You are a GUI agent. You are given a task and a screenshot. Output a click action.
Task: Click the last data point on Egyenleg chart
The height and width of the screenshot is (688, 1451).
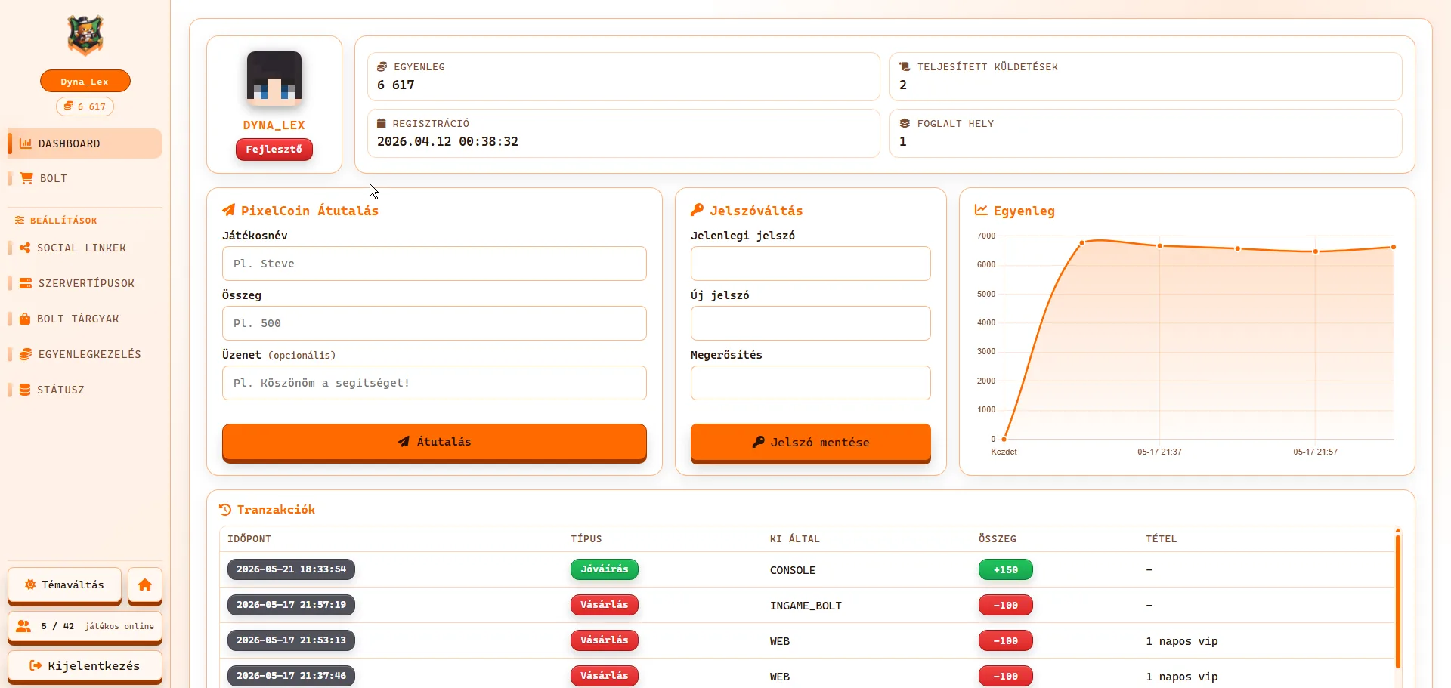coord(1394,247)
